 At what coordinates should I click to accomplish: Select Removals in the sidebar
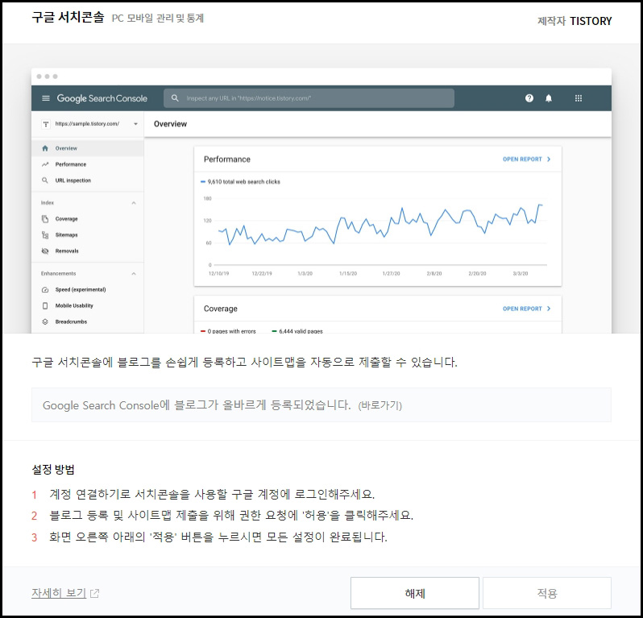tap(87, 251)
